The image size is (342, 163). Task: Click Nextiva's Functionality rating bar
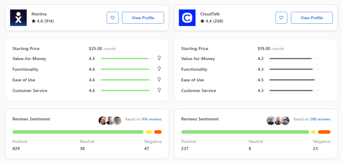[x=127, y=69]
